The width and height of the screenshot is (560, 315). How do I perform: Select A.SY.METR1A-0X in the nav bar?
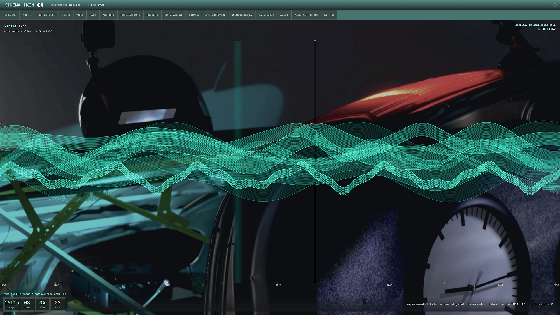pyautogui.click(x=306, y=15)
